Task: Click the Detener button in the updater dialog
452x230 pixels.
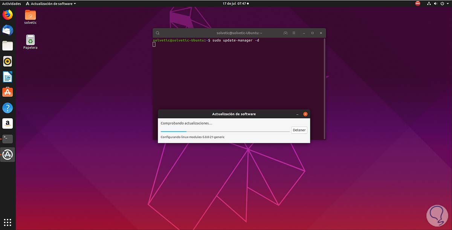Action: click(x=299, y=130)
